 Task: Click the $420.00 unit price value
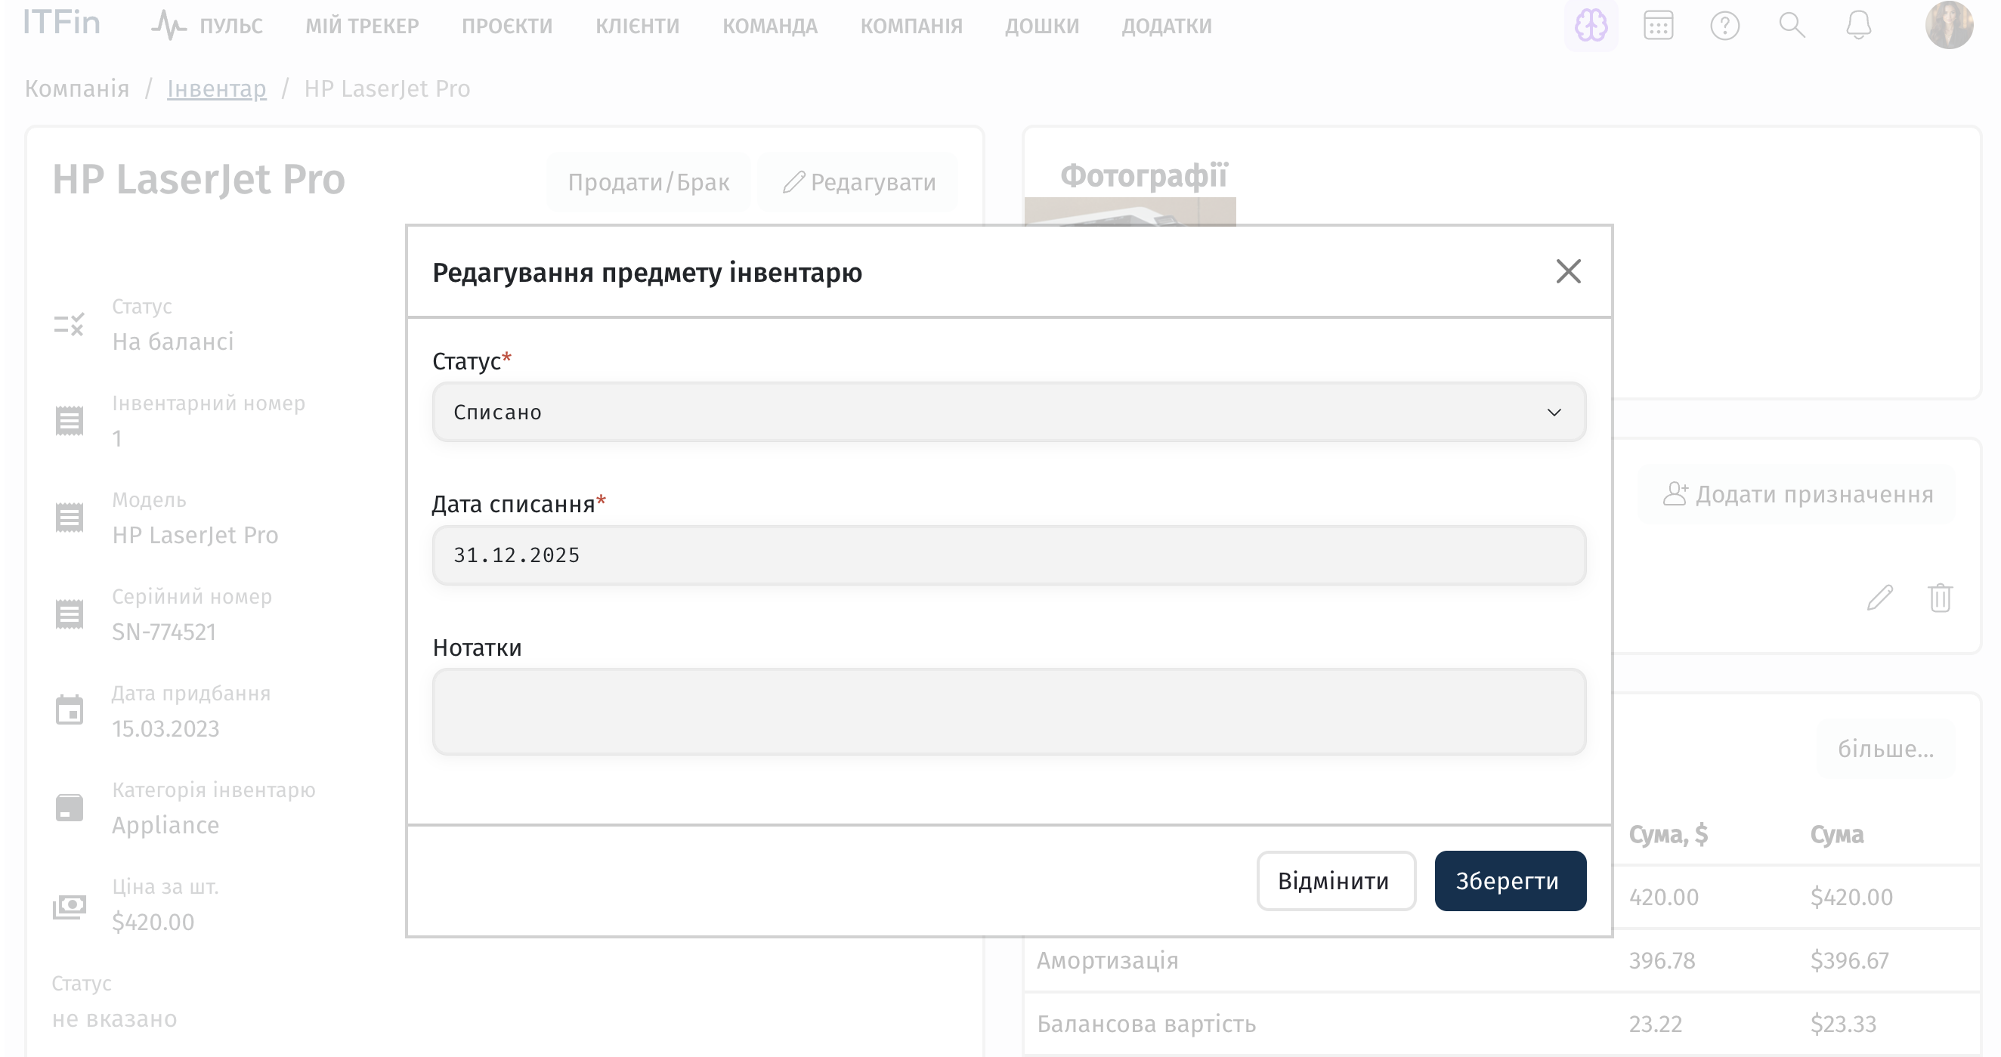(153, 923)
